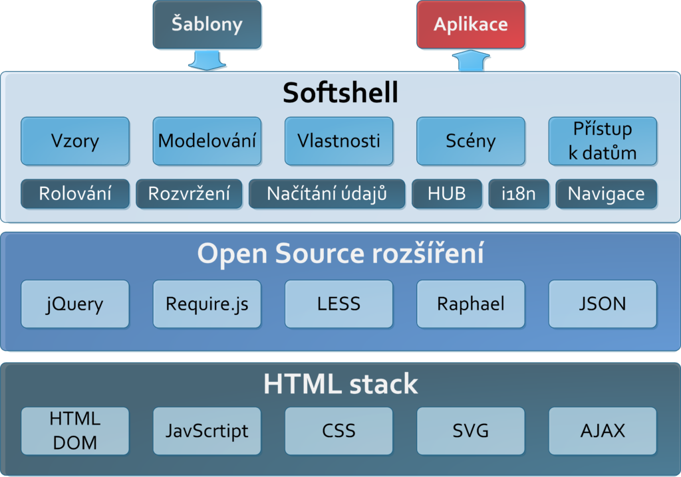The height and width of the screenshot is (477, 681).
Task: Click the AJAX block
Action: 603,431
